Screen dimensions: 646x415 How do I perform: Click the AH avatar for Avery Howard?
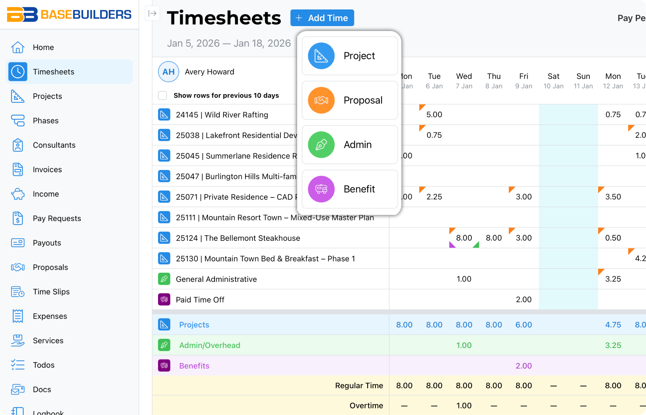168,72
